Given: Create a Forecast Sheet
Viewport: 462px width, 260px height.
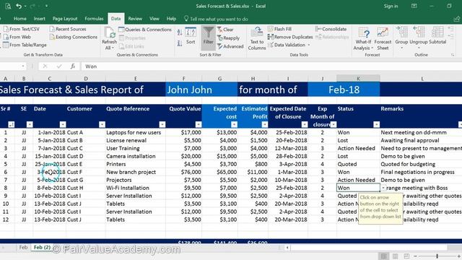Looking at the screenshot, I should (383, 38).
